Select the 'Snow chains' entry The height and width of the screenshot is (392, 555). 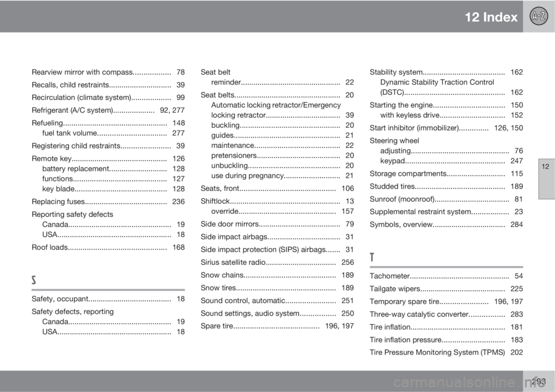point(277,275)
